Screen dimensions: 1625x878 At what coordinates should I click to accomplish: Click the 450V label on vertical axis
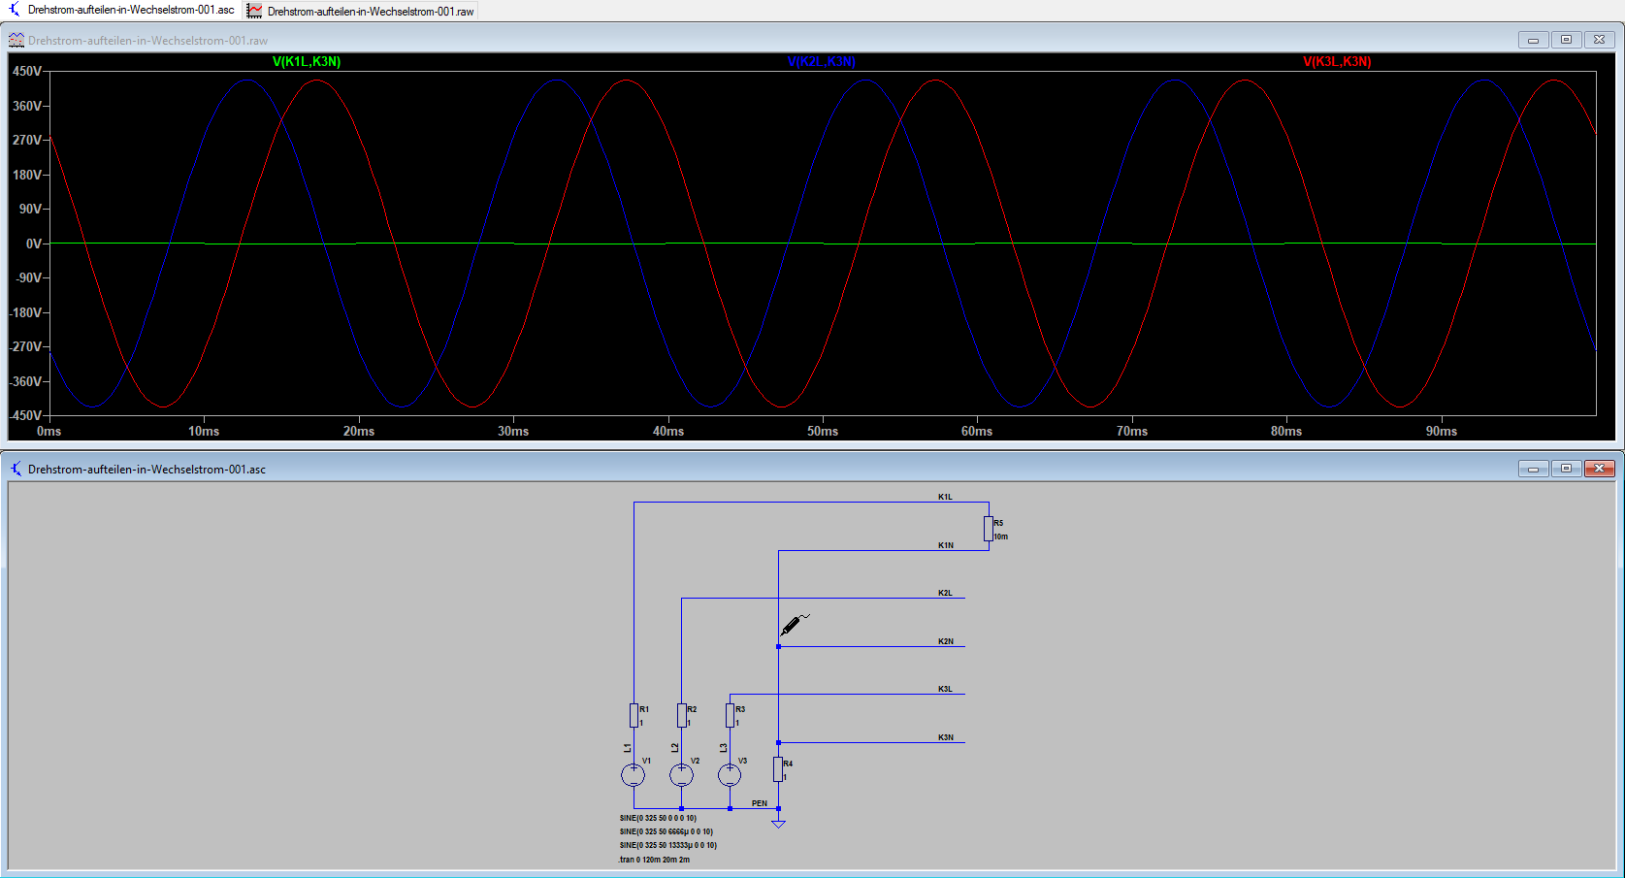pyautogui.click(x=26, y=72)
